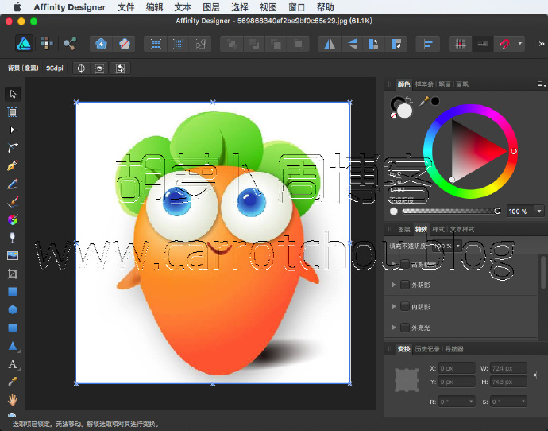Viewport: 548px width, 431px height.
Task: Open the 视图 menu
Action: pos(268,7)
